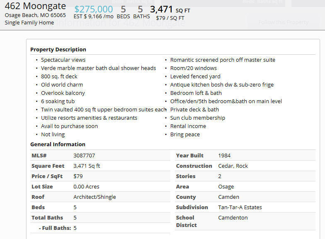This screenshot has width=325, height=239.
Task: Click 'Sun club membership' bullet
Action: (198, 118)
